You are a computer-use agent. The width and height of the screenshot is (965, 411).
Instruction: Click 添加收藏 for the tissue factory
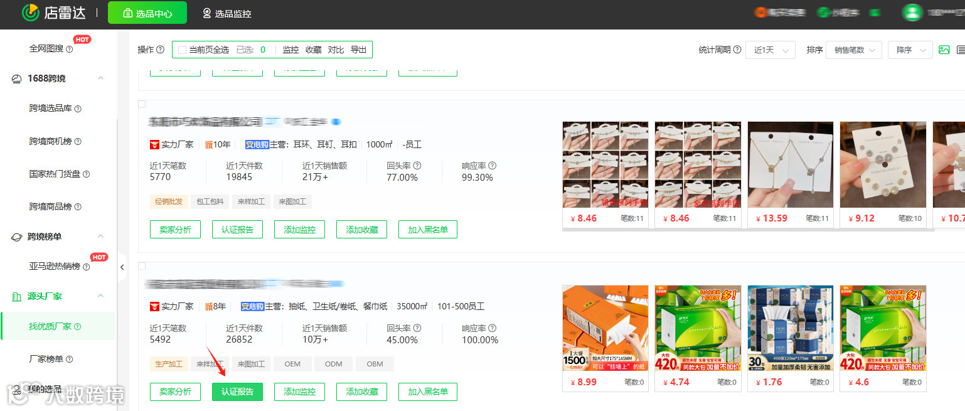[361, 392]
